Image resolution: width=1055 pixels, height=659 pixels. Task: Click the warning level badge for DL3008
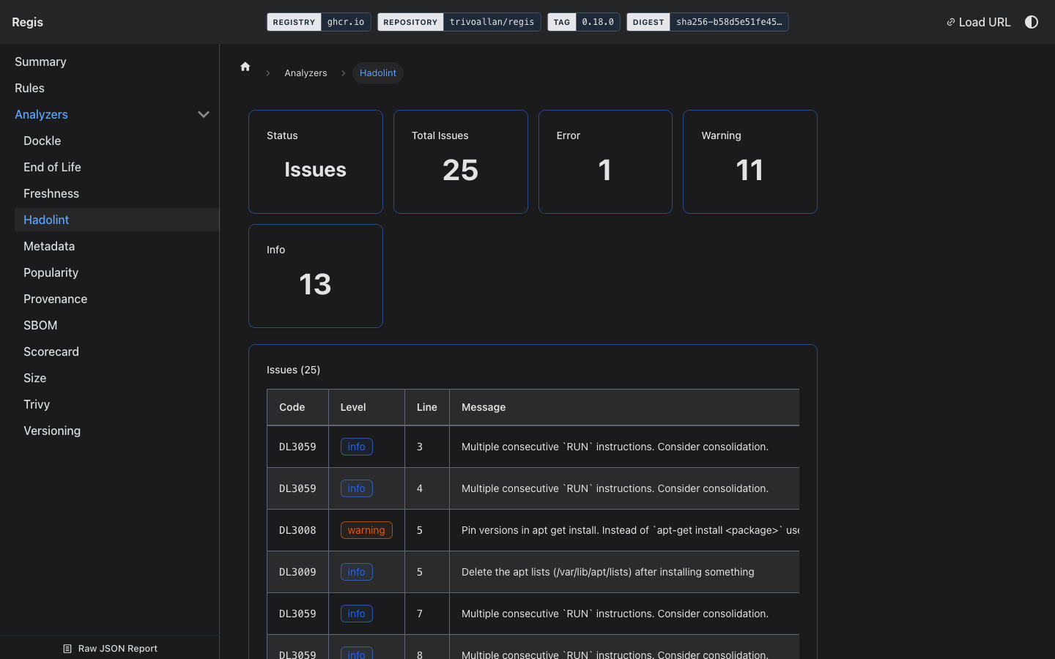click(x=366, y=530)
